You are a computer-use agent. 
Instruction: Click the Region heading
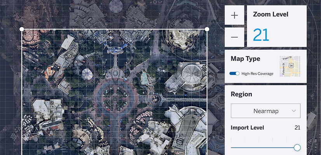click(241, 94)
